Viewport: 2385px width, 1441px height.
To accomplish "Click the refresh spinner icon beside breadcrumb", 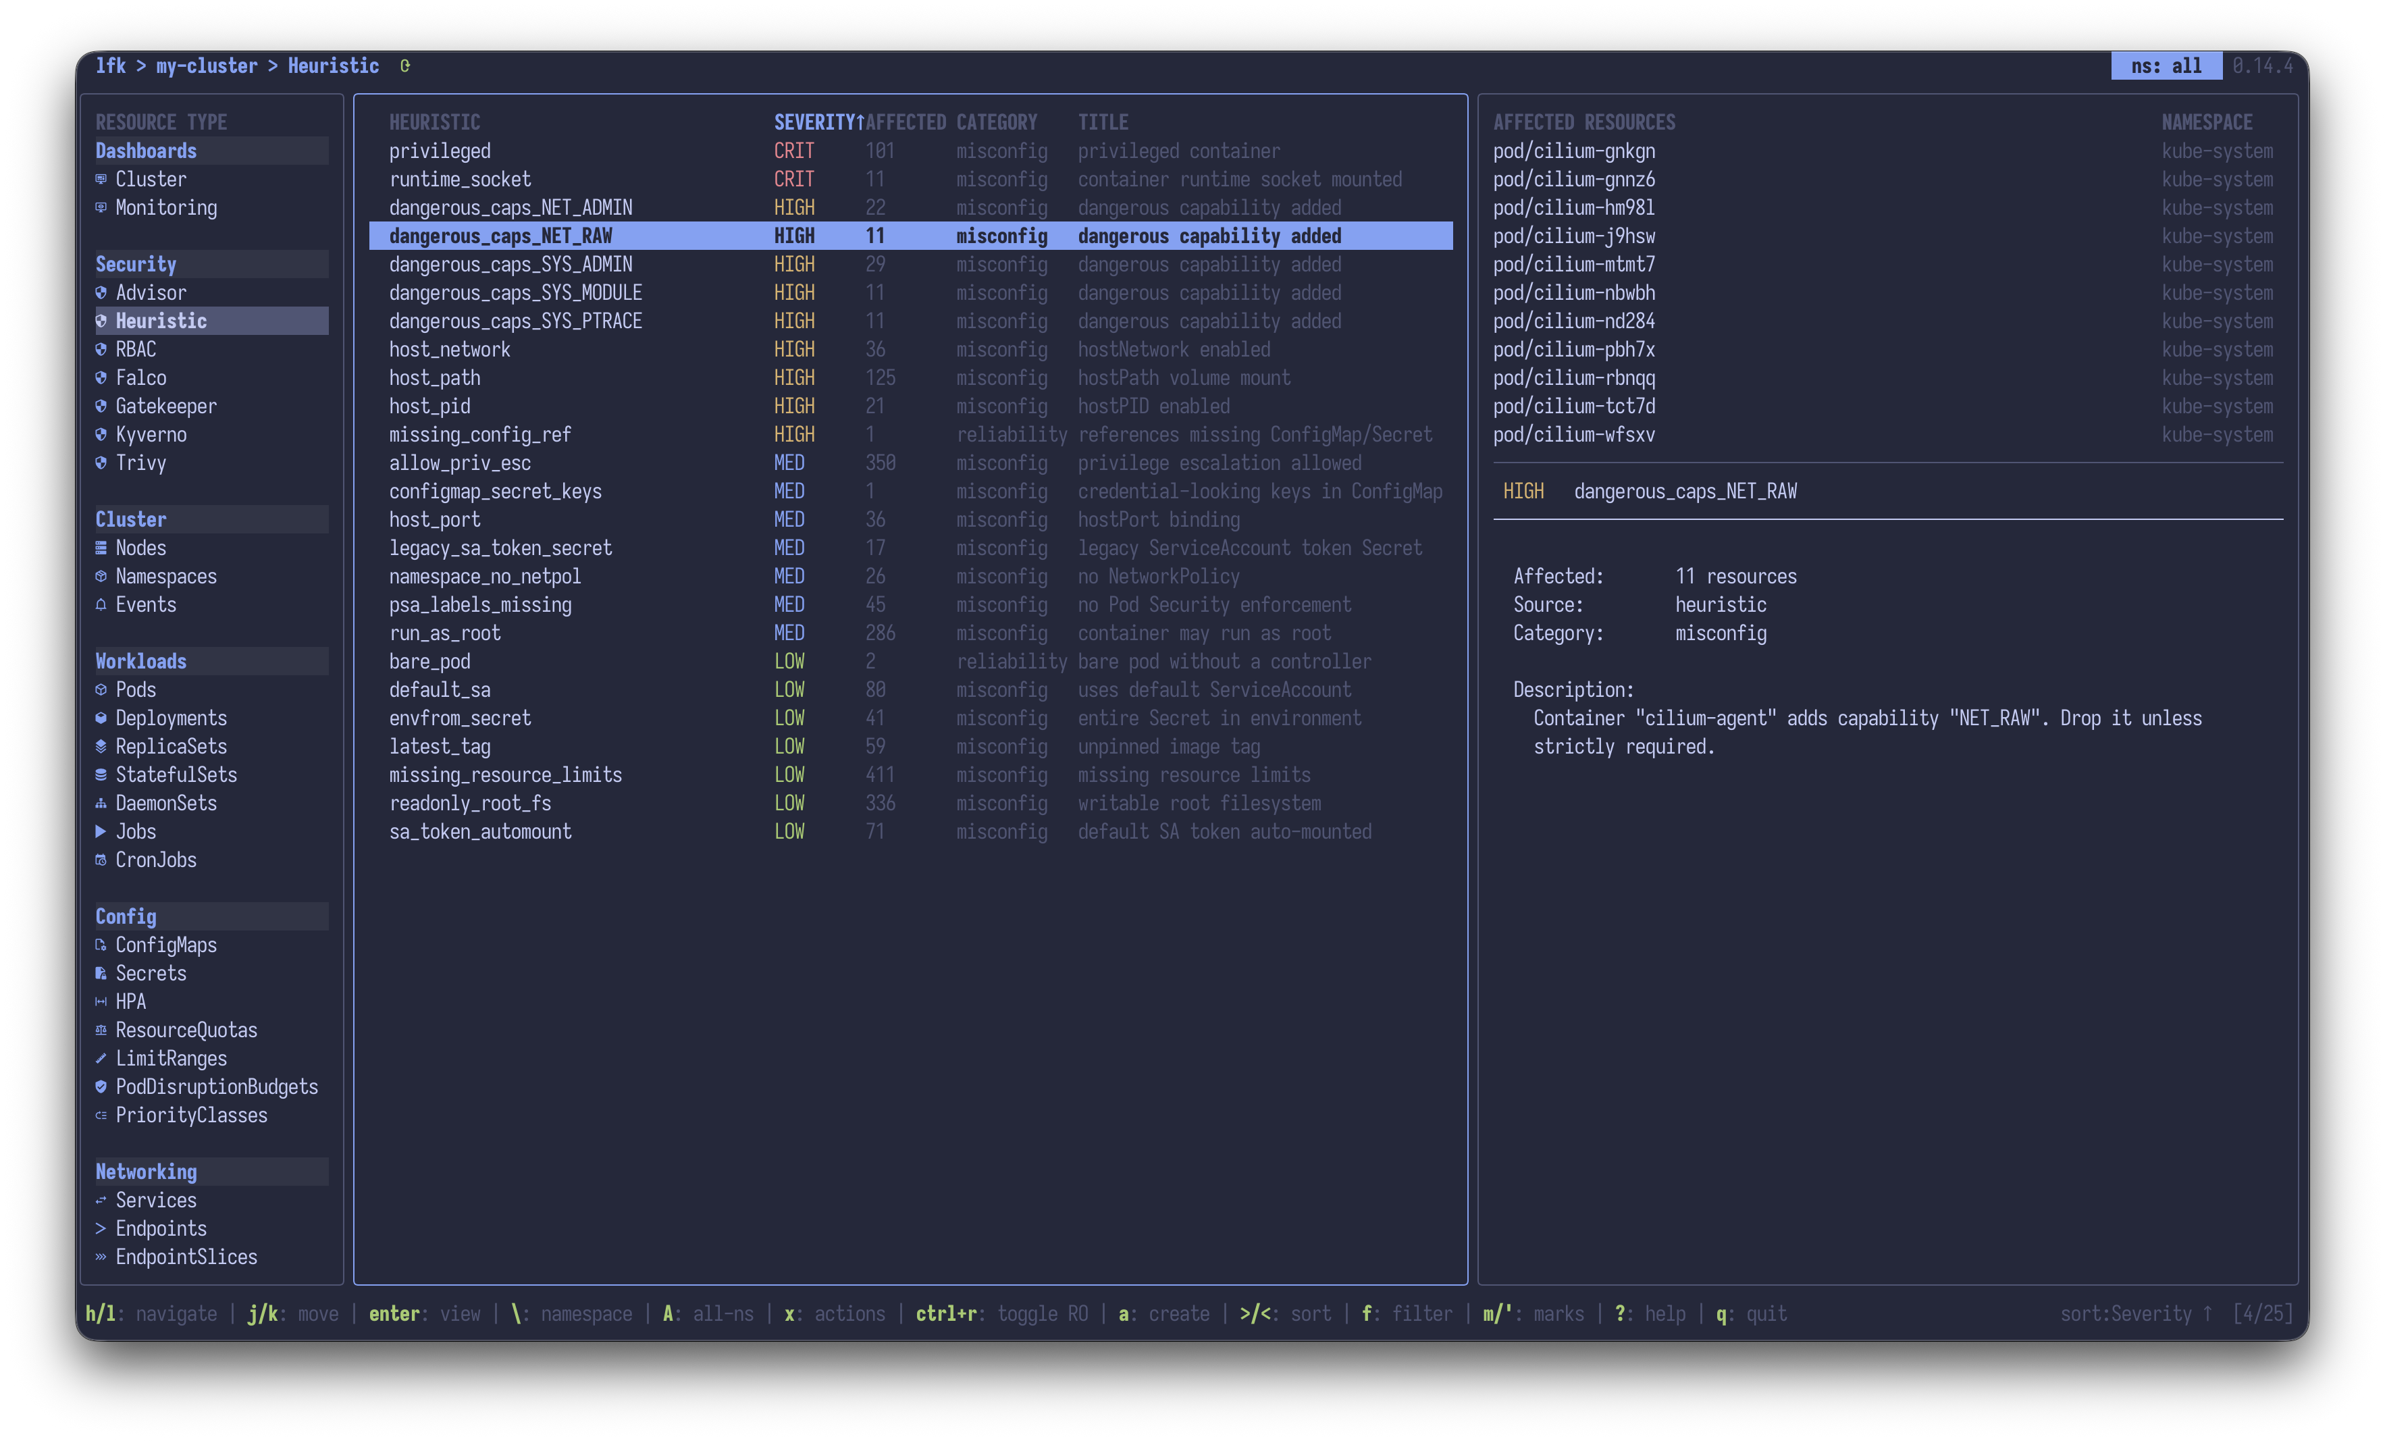I will coord(404,65).
